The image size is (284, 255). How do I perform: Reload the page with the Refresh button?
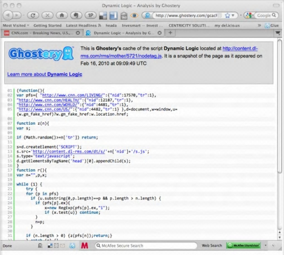tap(33, 15)
